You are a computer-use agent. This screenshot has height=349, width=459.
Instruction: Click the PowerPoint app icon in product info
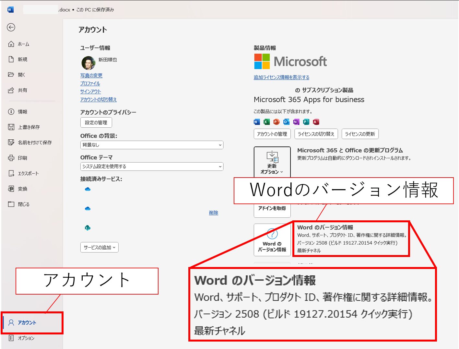276,122
